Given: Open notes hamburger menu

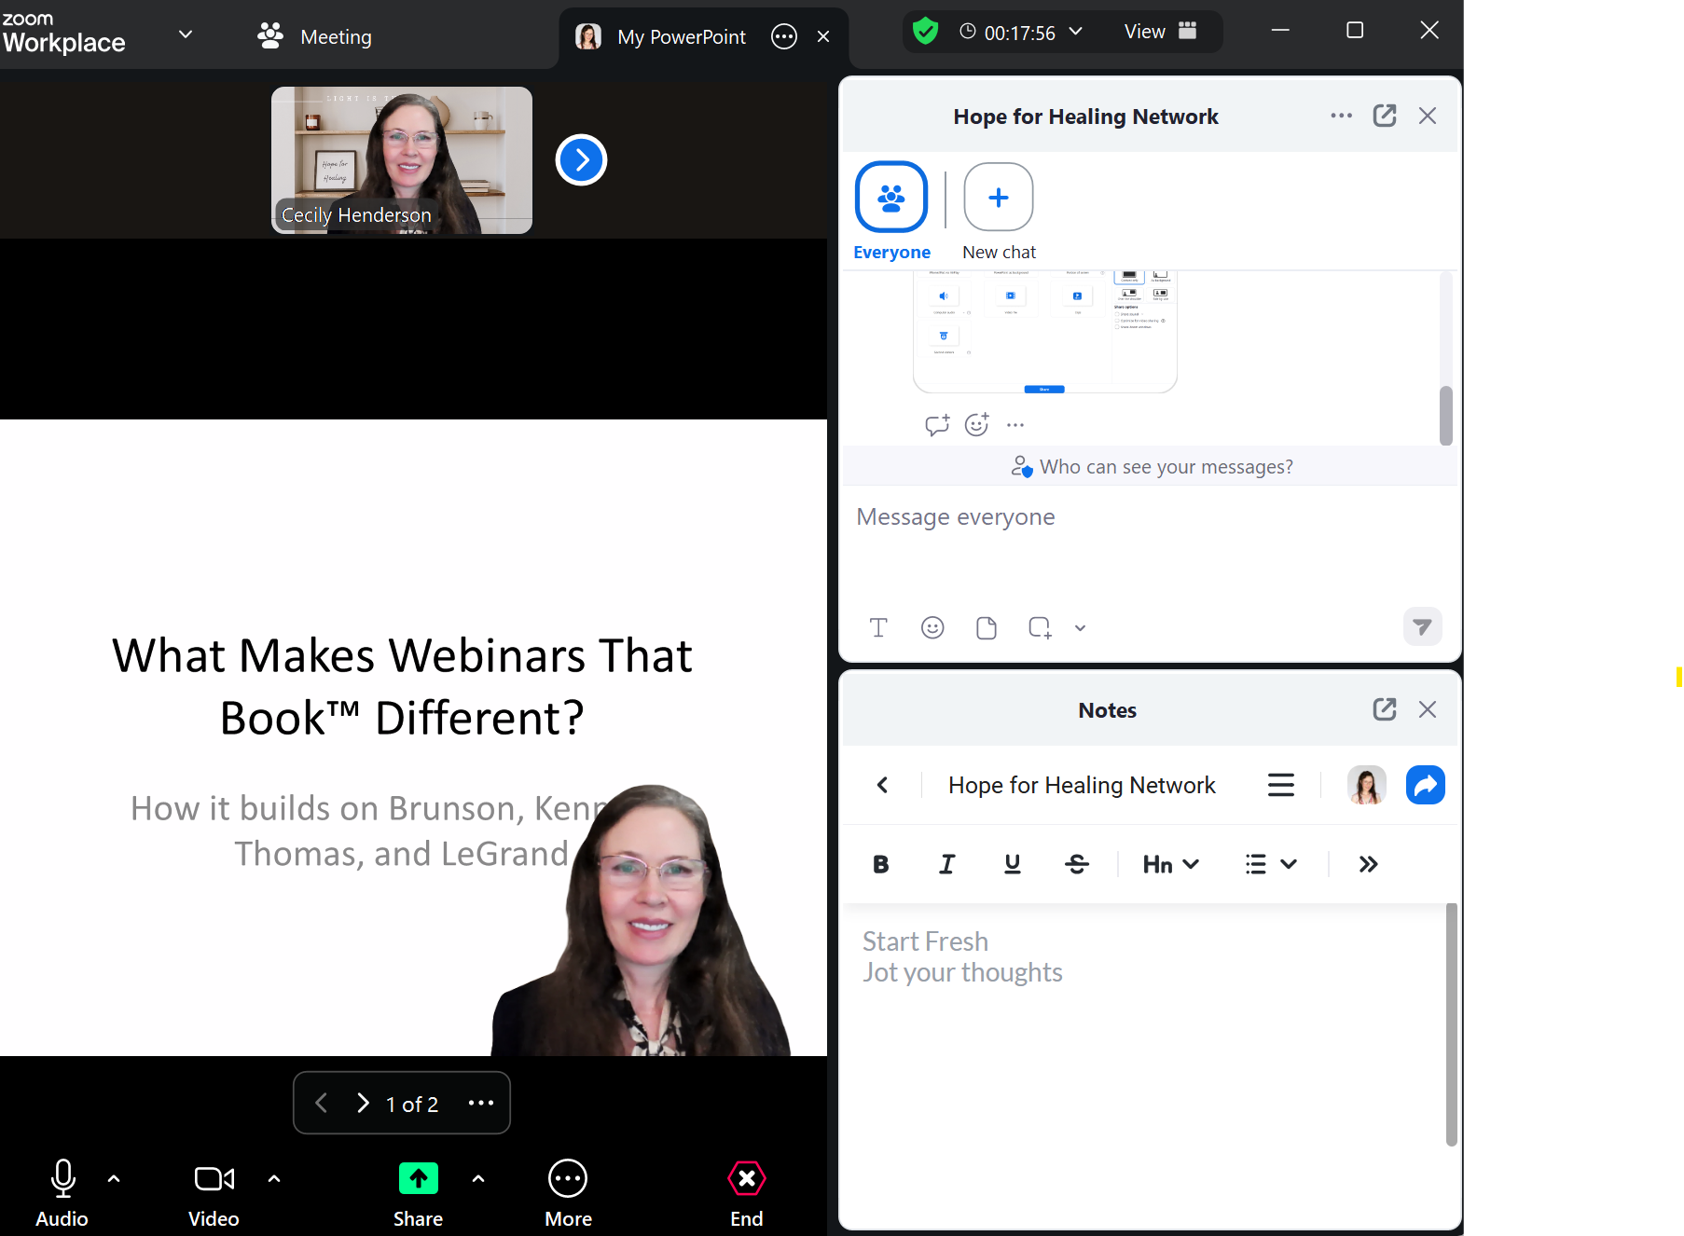Looking at the screenshot, I should point(1281,785).
